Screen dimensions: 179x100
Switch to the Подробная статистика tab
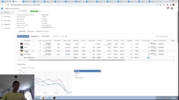(42, 31)
